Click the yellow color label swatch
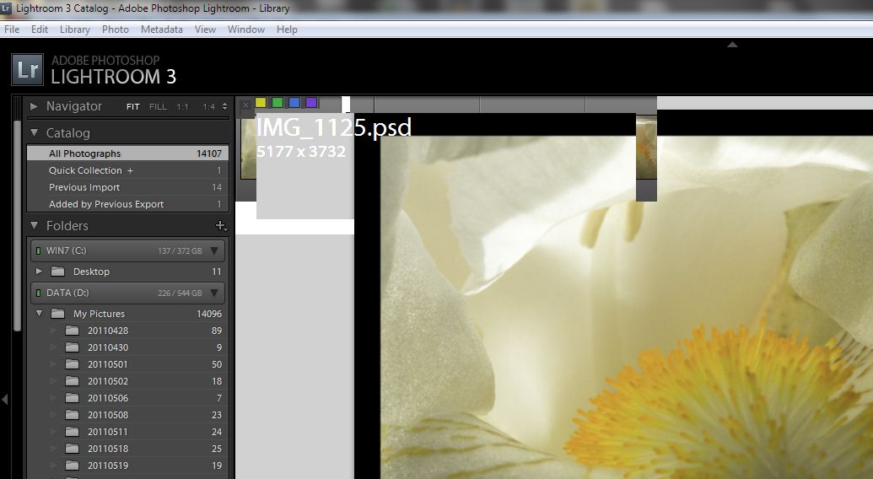This screenshot has width=873, height=479. pyautogui.click(x=261, y=103)
